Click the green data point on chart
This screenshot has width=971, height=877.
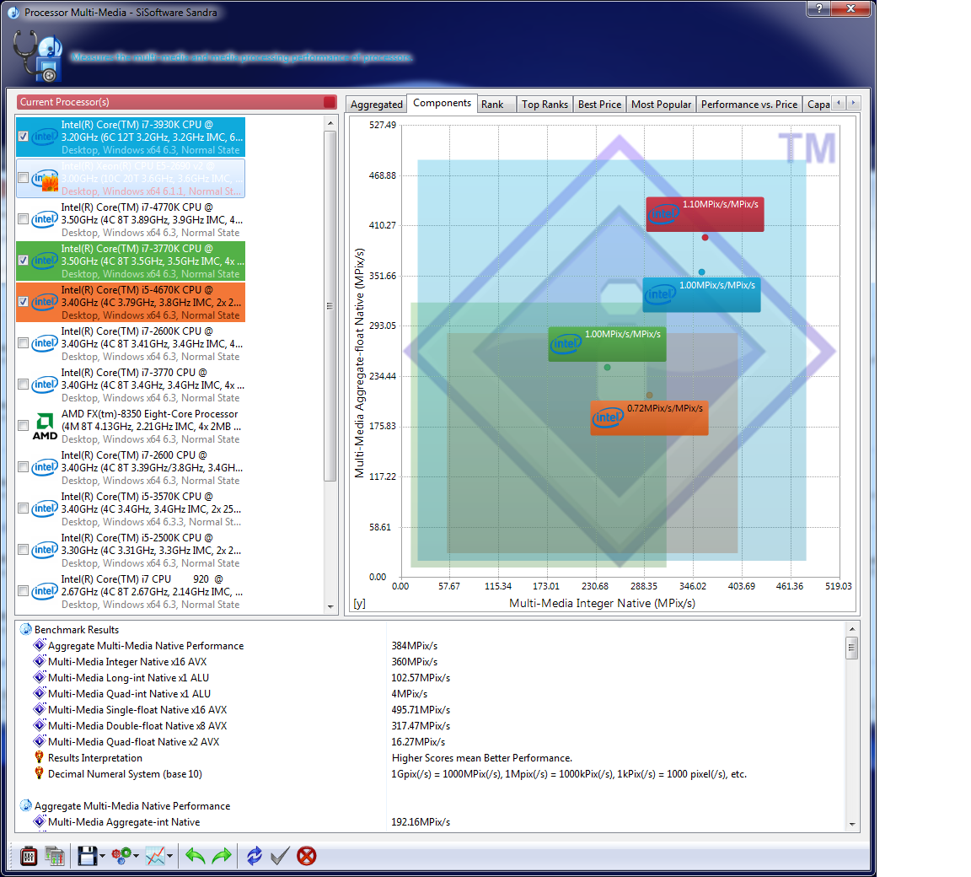tap(608, 368)
